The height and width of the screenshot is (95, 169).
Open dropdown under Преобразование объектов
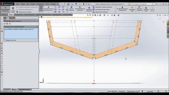point(80,12)
